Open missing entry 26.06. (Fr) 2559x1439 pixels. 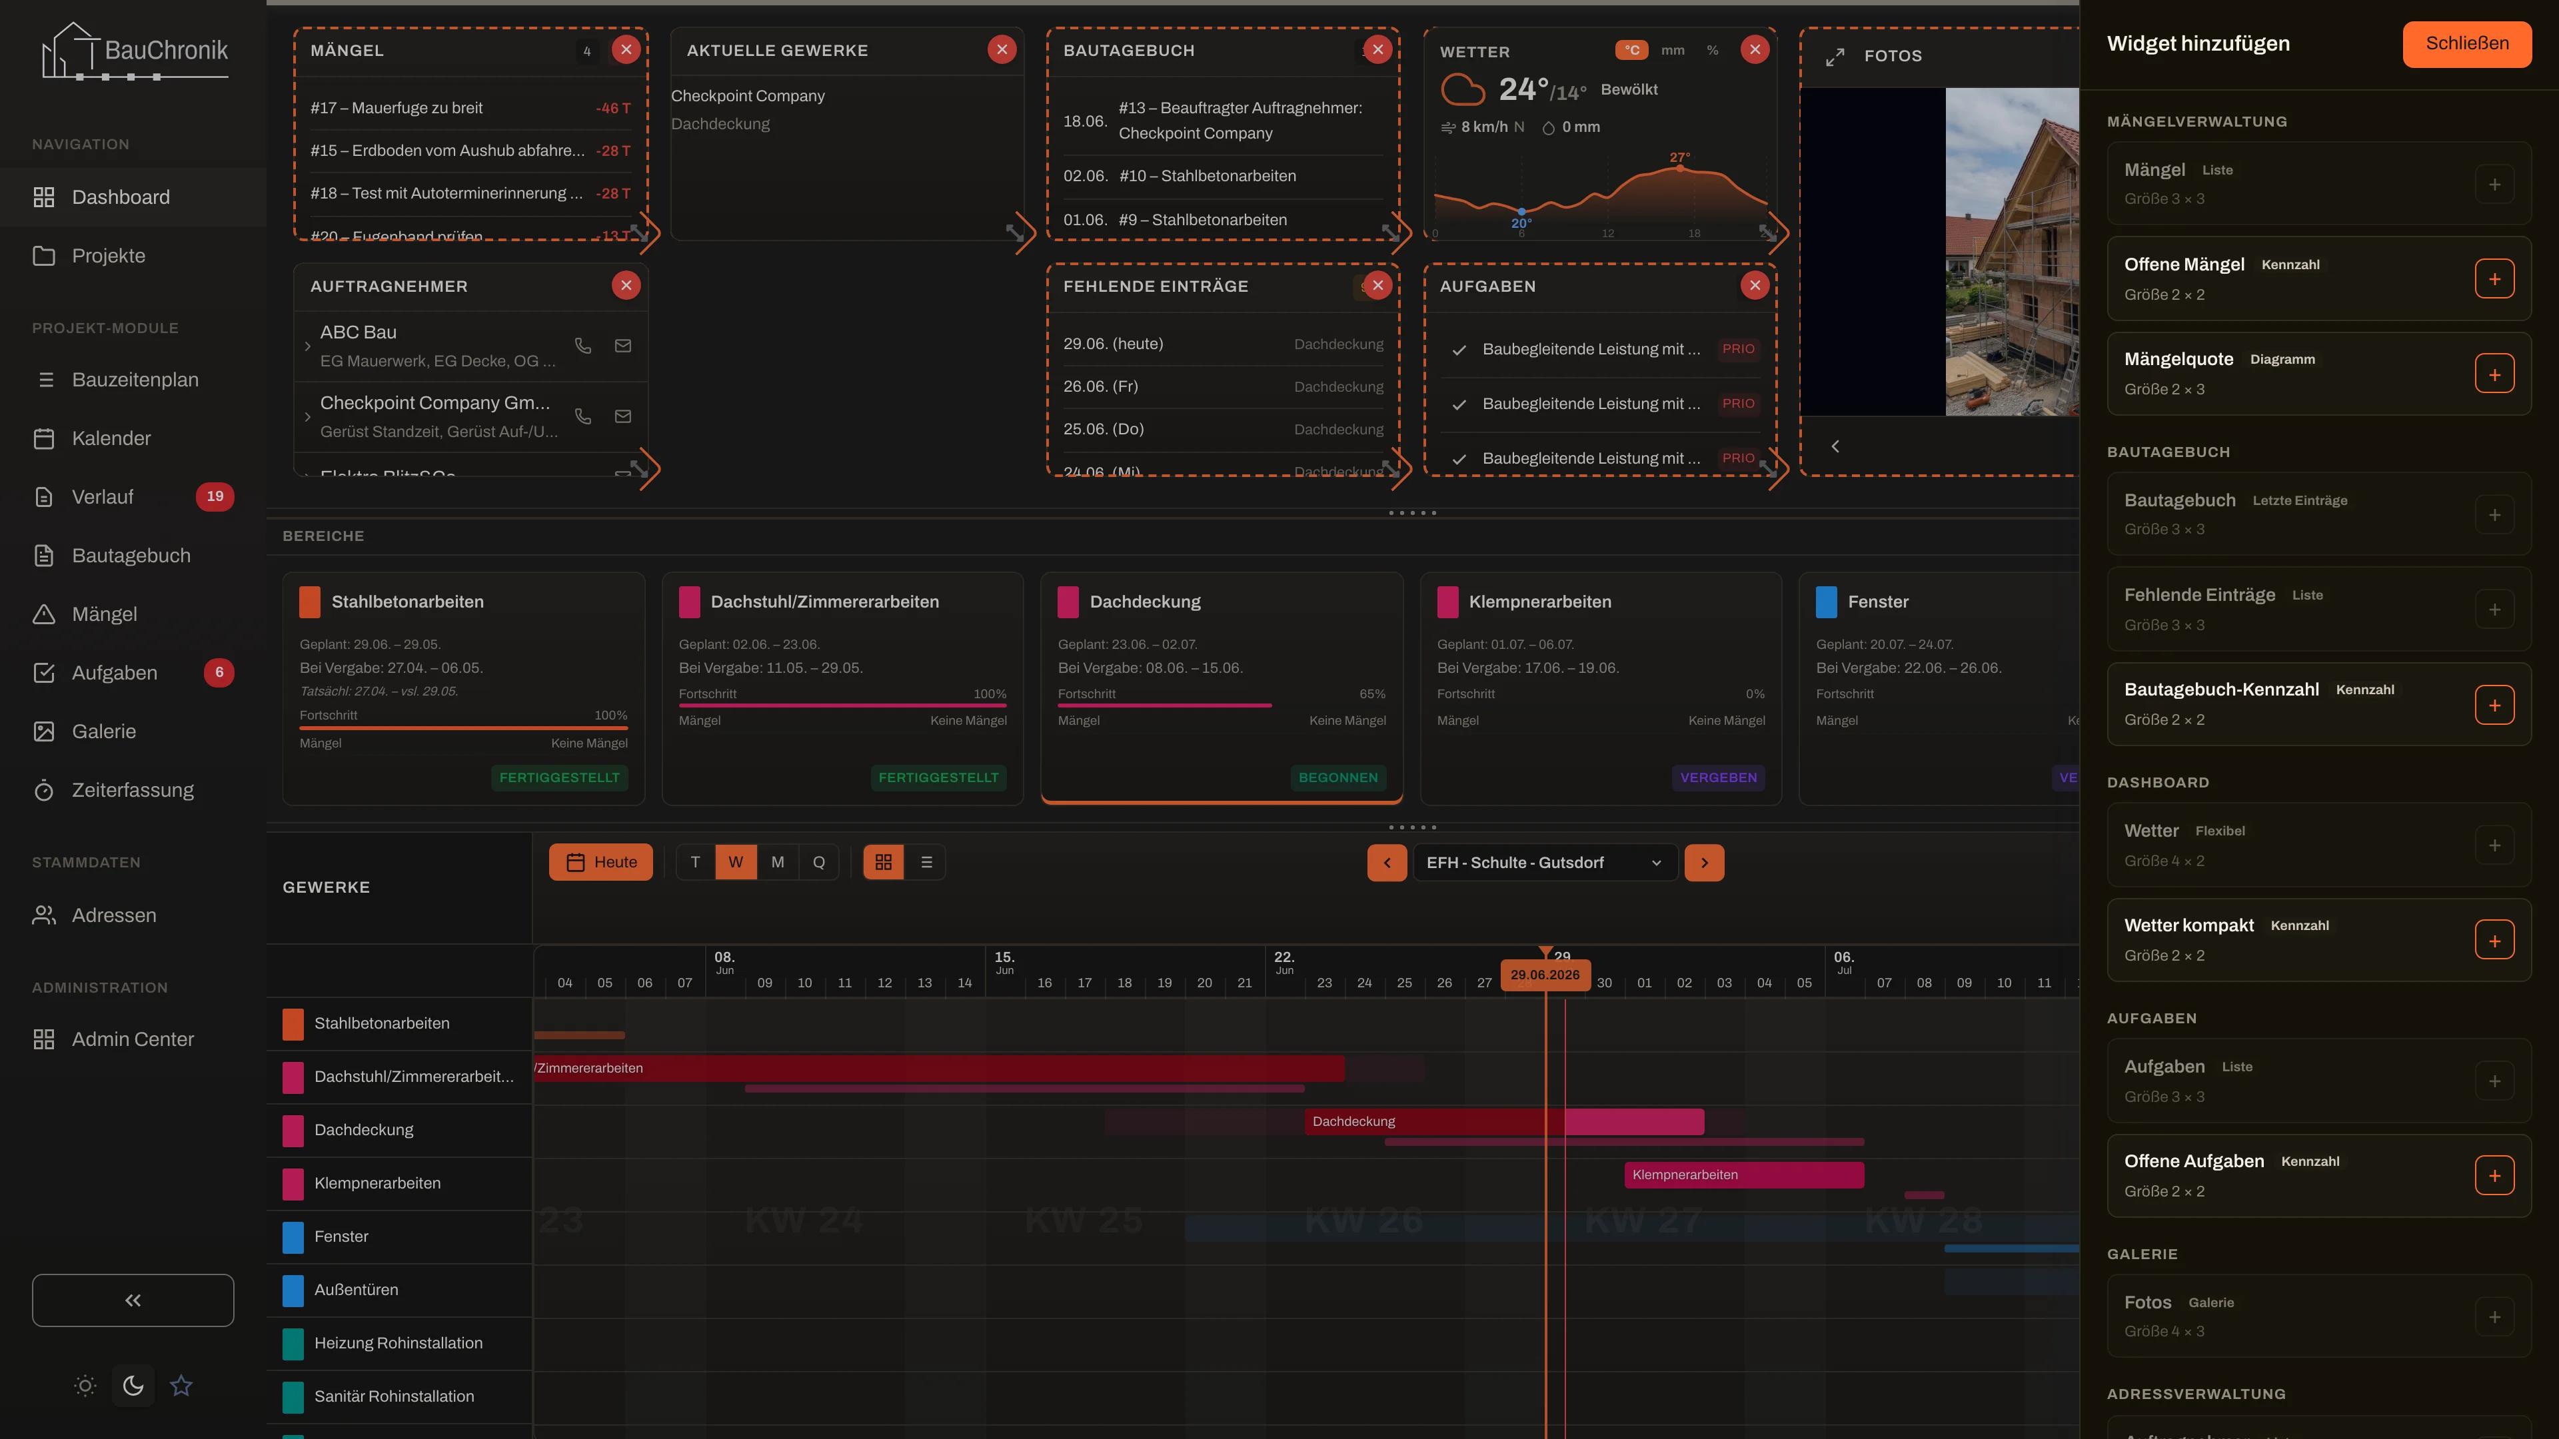(1223, 386)
